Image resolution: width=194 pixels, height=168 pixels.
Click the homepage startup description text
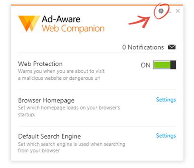[x=69, y=111]
